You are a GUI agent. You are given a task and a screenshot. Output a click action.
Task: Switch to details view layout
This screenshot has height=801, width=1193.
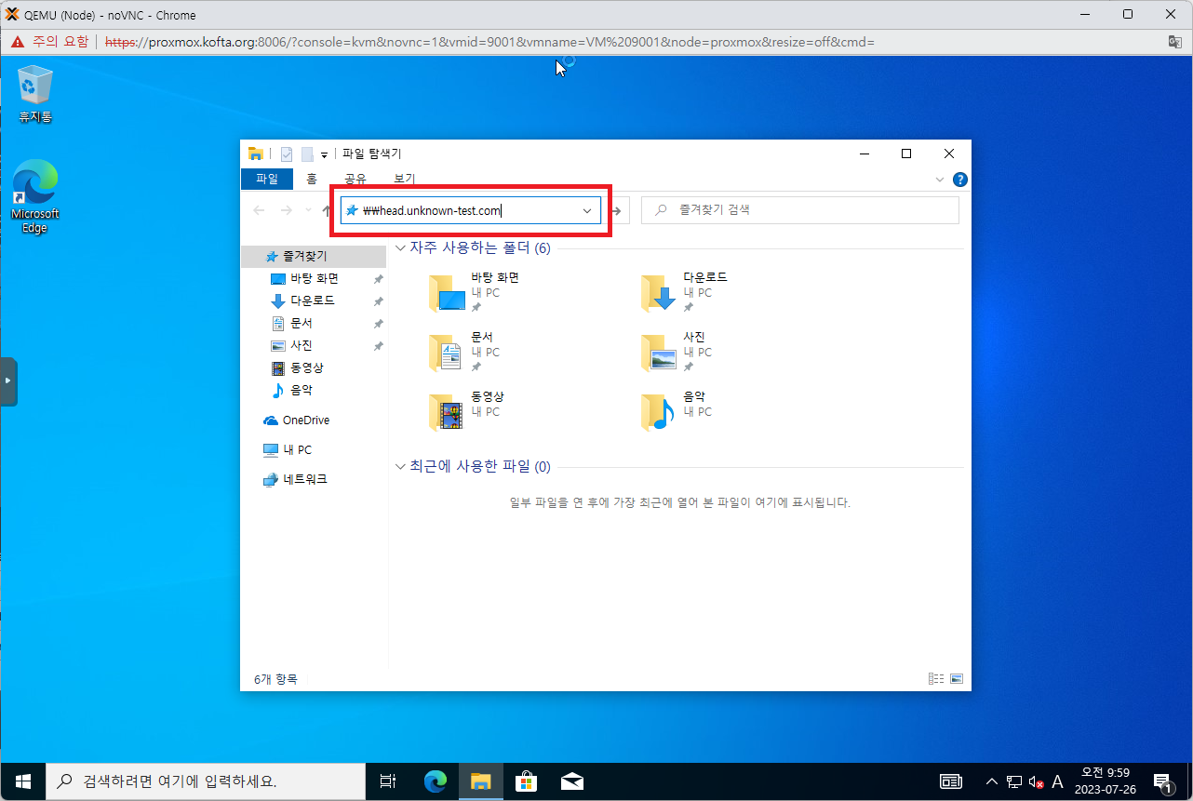(x=935, y=679)
